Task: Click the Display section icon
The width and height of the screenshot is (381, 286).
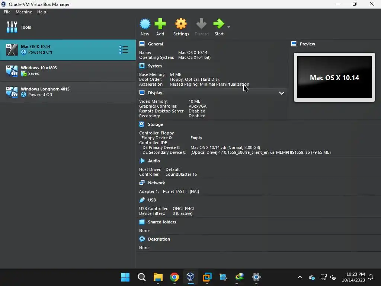Action: (142, 93)
